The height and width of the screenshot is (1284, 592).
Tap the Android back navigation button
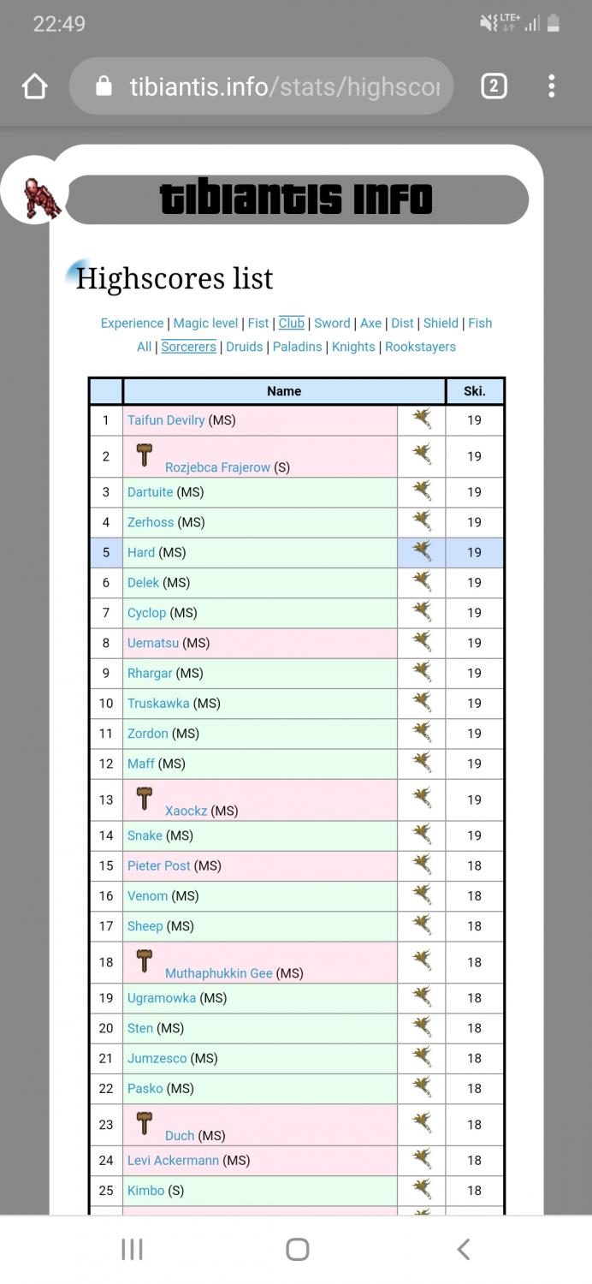463,1249
